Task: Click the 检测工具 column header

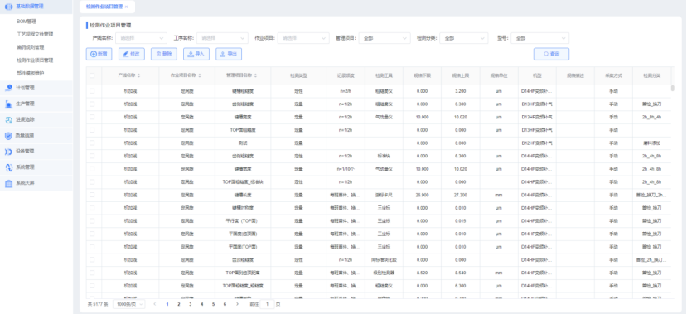Action: pos(384,75)
